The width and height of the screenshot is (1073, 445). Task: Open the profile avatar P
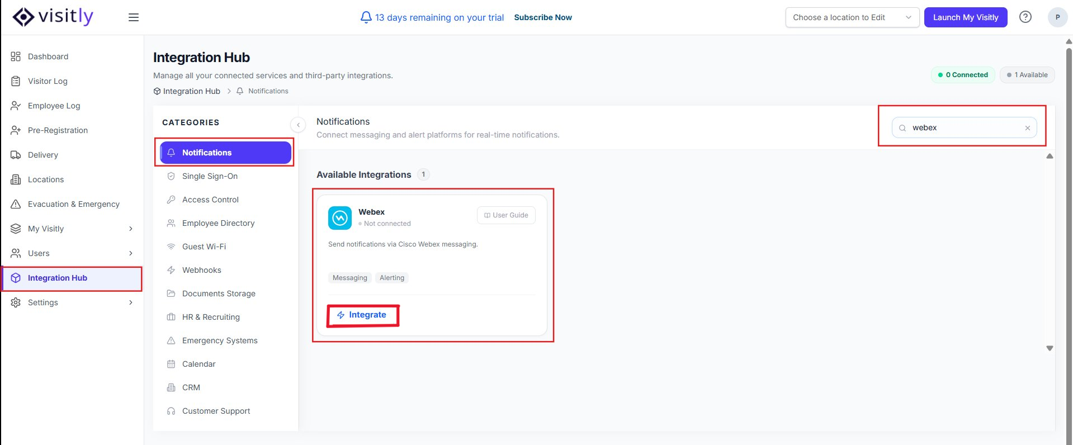(x=1057, y=17)
